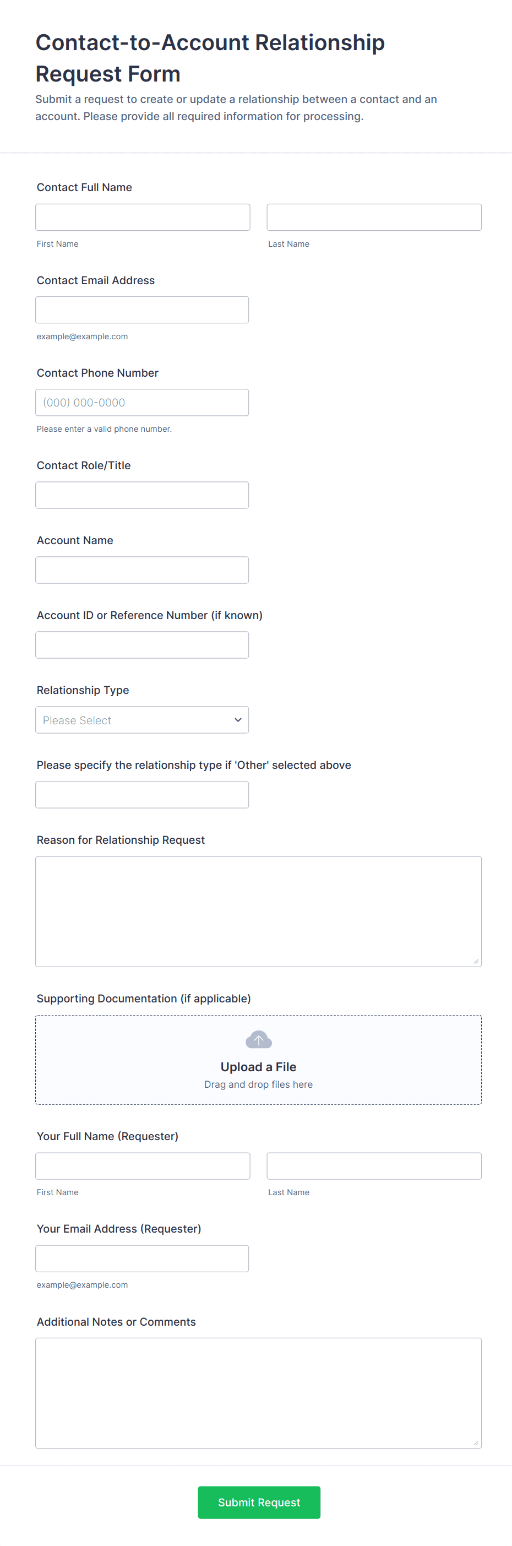Click the 'Drag and drop files here' text
Image resolution: width=512 pixels, height=1546 pixels.
(x=258, y=1084)
